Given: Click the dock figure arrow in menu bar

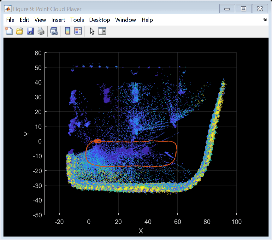Looking at the screenshot, I should pos(264,20).
